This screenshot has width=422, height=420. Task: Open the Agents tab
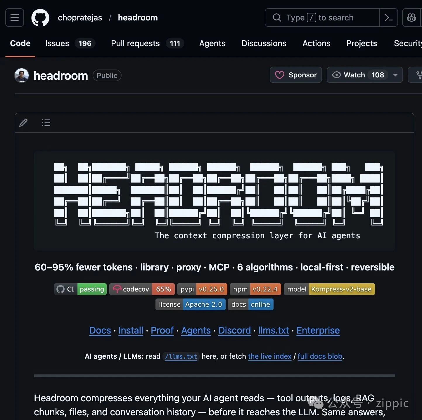point(212,43)
